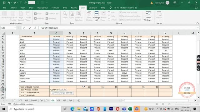Toggle the Formula Bar checkbox
The image size is (200, 112).
[x=47, y=14]
